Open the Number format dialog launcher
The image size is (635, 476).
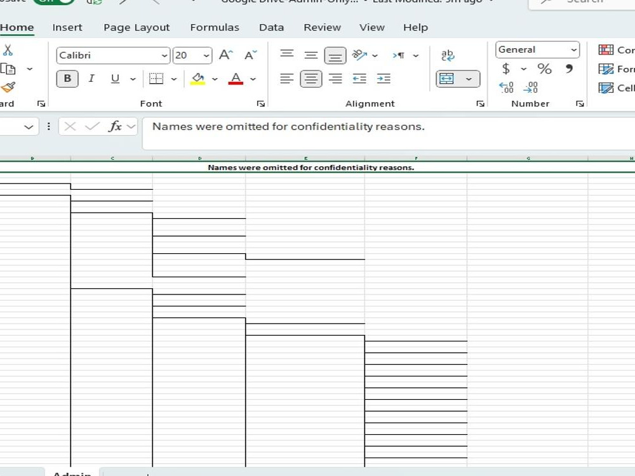pyautogui.click(x=580, y=104)
